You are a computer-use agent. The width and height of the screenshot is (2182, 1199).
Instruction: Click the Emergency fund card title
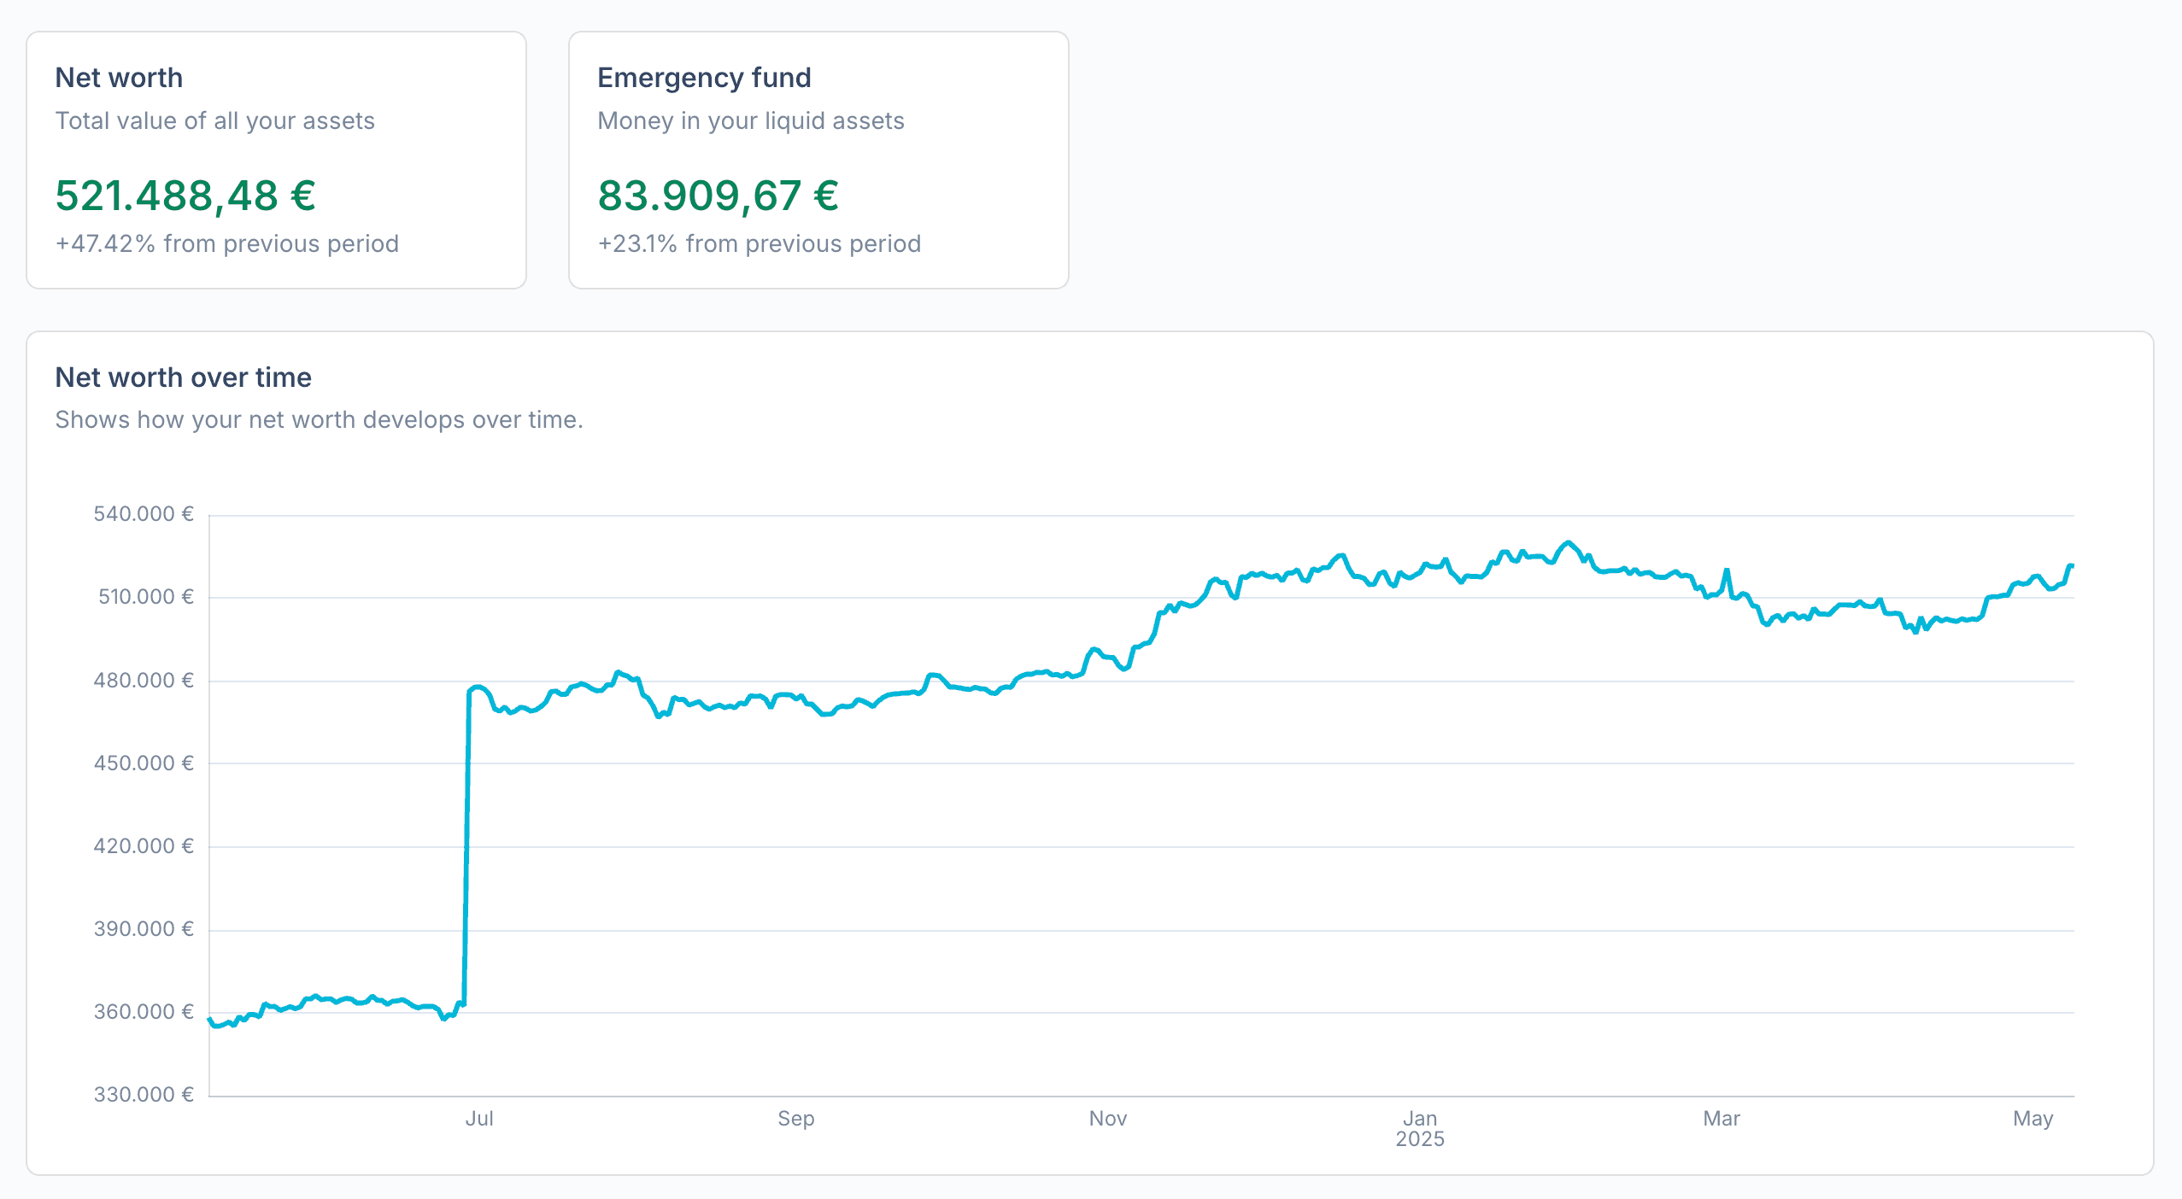(704, 78)
